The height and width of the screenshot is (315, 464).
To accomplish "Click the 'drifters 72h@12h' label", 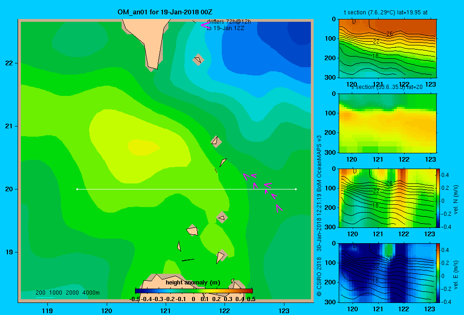I will point(229,22).
